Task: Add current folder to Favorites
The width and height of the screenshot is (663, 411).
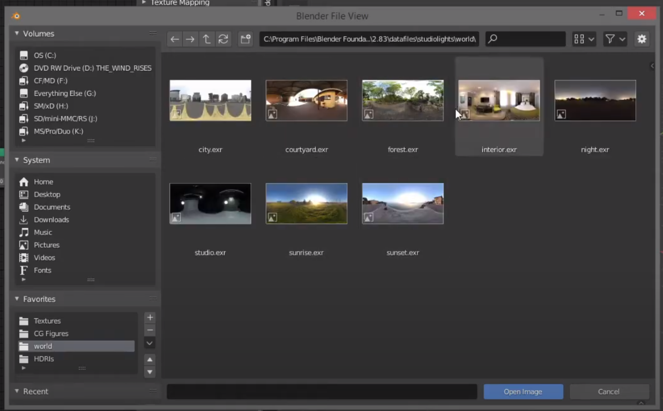Action: [x=150, y=318]
